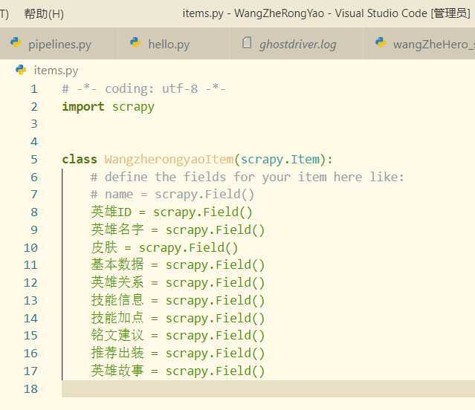Click the 英雄名字 field name
Image resolution: width=475 pixels, height=410 pixels.
[117, 230]
